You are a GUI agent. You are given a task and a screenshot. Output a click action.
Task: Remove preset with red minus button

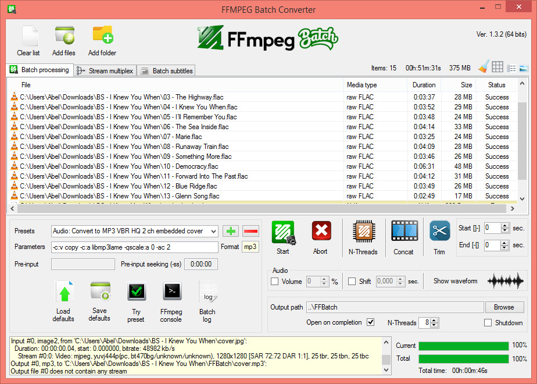250,231
